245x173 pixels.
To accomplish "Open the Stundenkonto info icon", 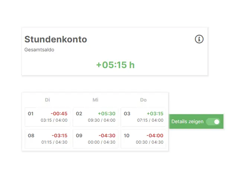I will (199, 39).
